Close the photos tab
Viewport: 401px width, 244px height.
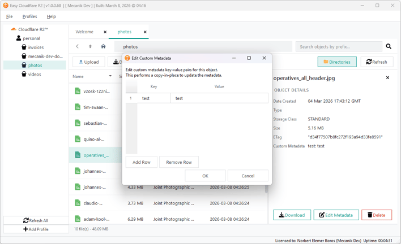point(145,32)
